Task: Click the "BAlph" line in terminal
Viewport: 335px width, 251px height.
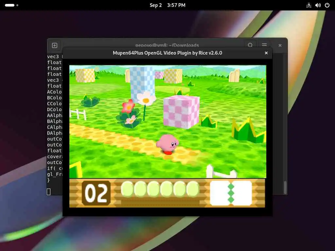Action: coord(55,121)
